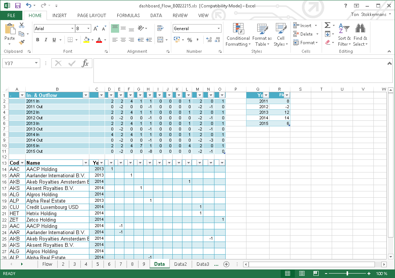Open filter dropdown for Name column header
Viewport: 395px width, 278px height.
pyautogui.click(x=86, y=163)
